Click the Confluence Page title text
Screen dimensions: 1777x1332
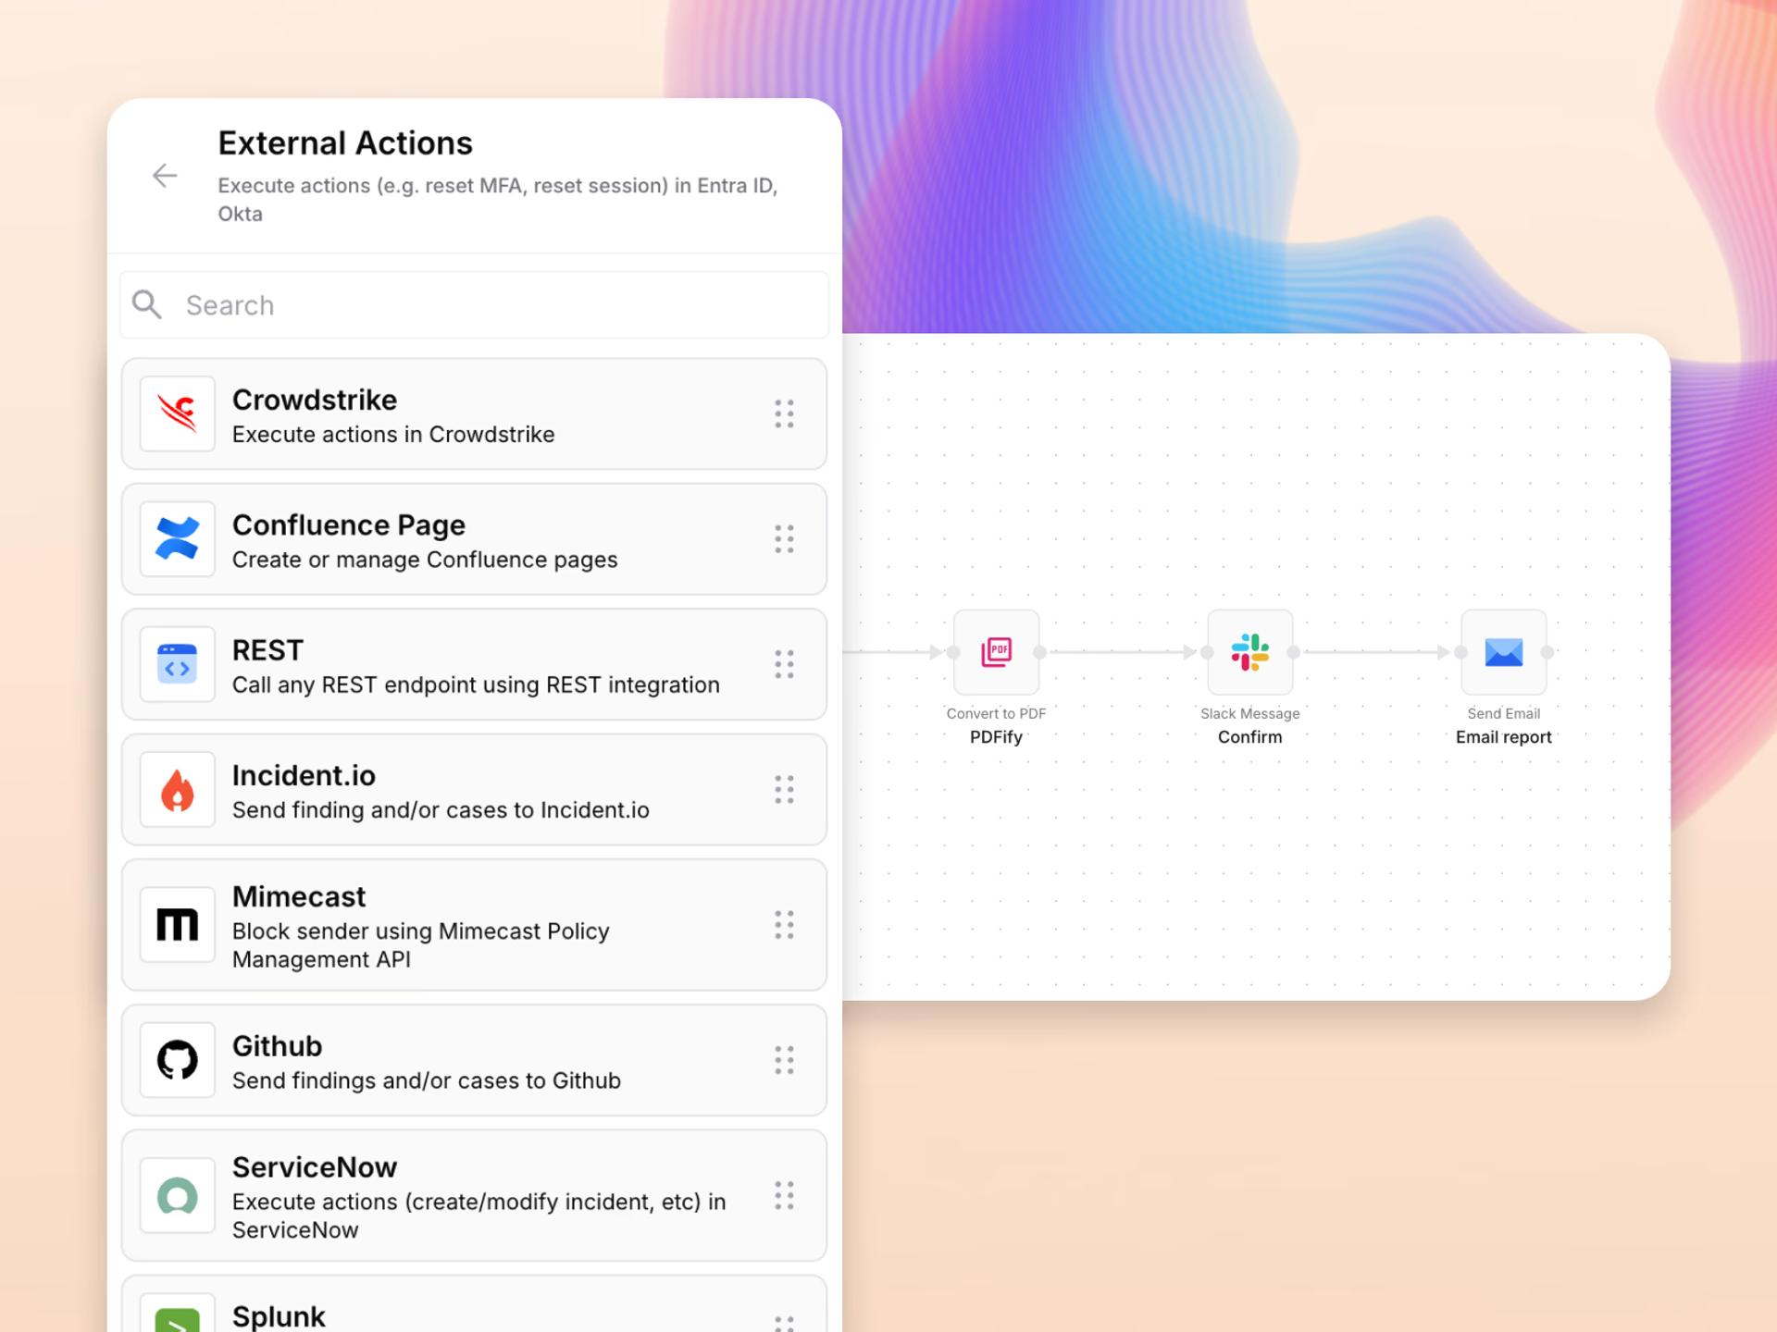coord(349,524)
